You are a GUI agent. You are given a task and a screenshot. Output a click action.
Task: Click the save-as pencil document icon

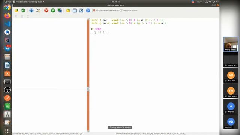click(81, 10)
